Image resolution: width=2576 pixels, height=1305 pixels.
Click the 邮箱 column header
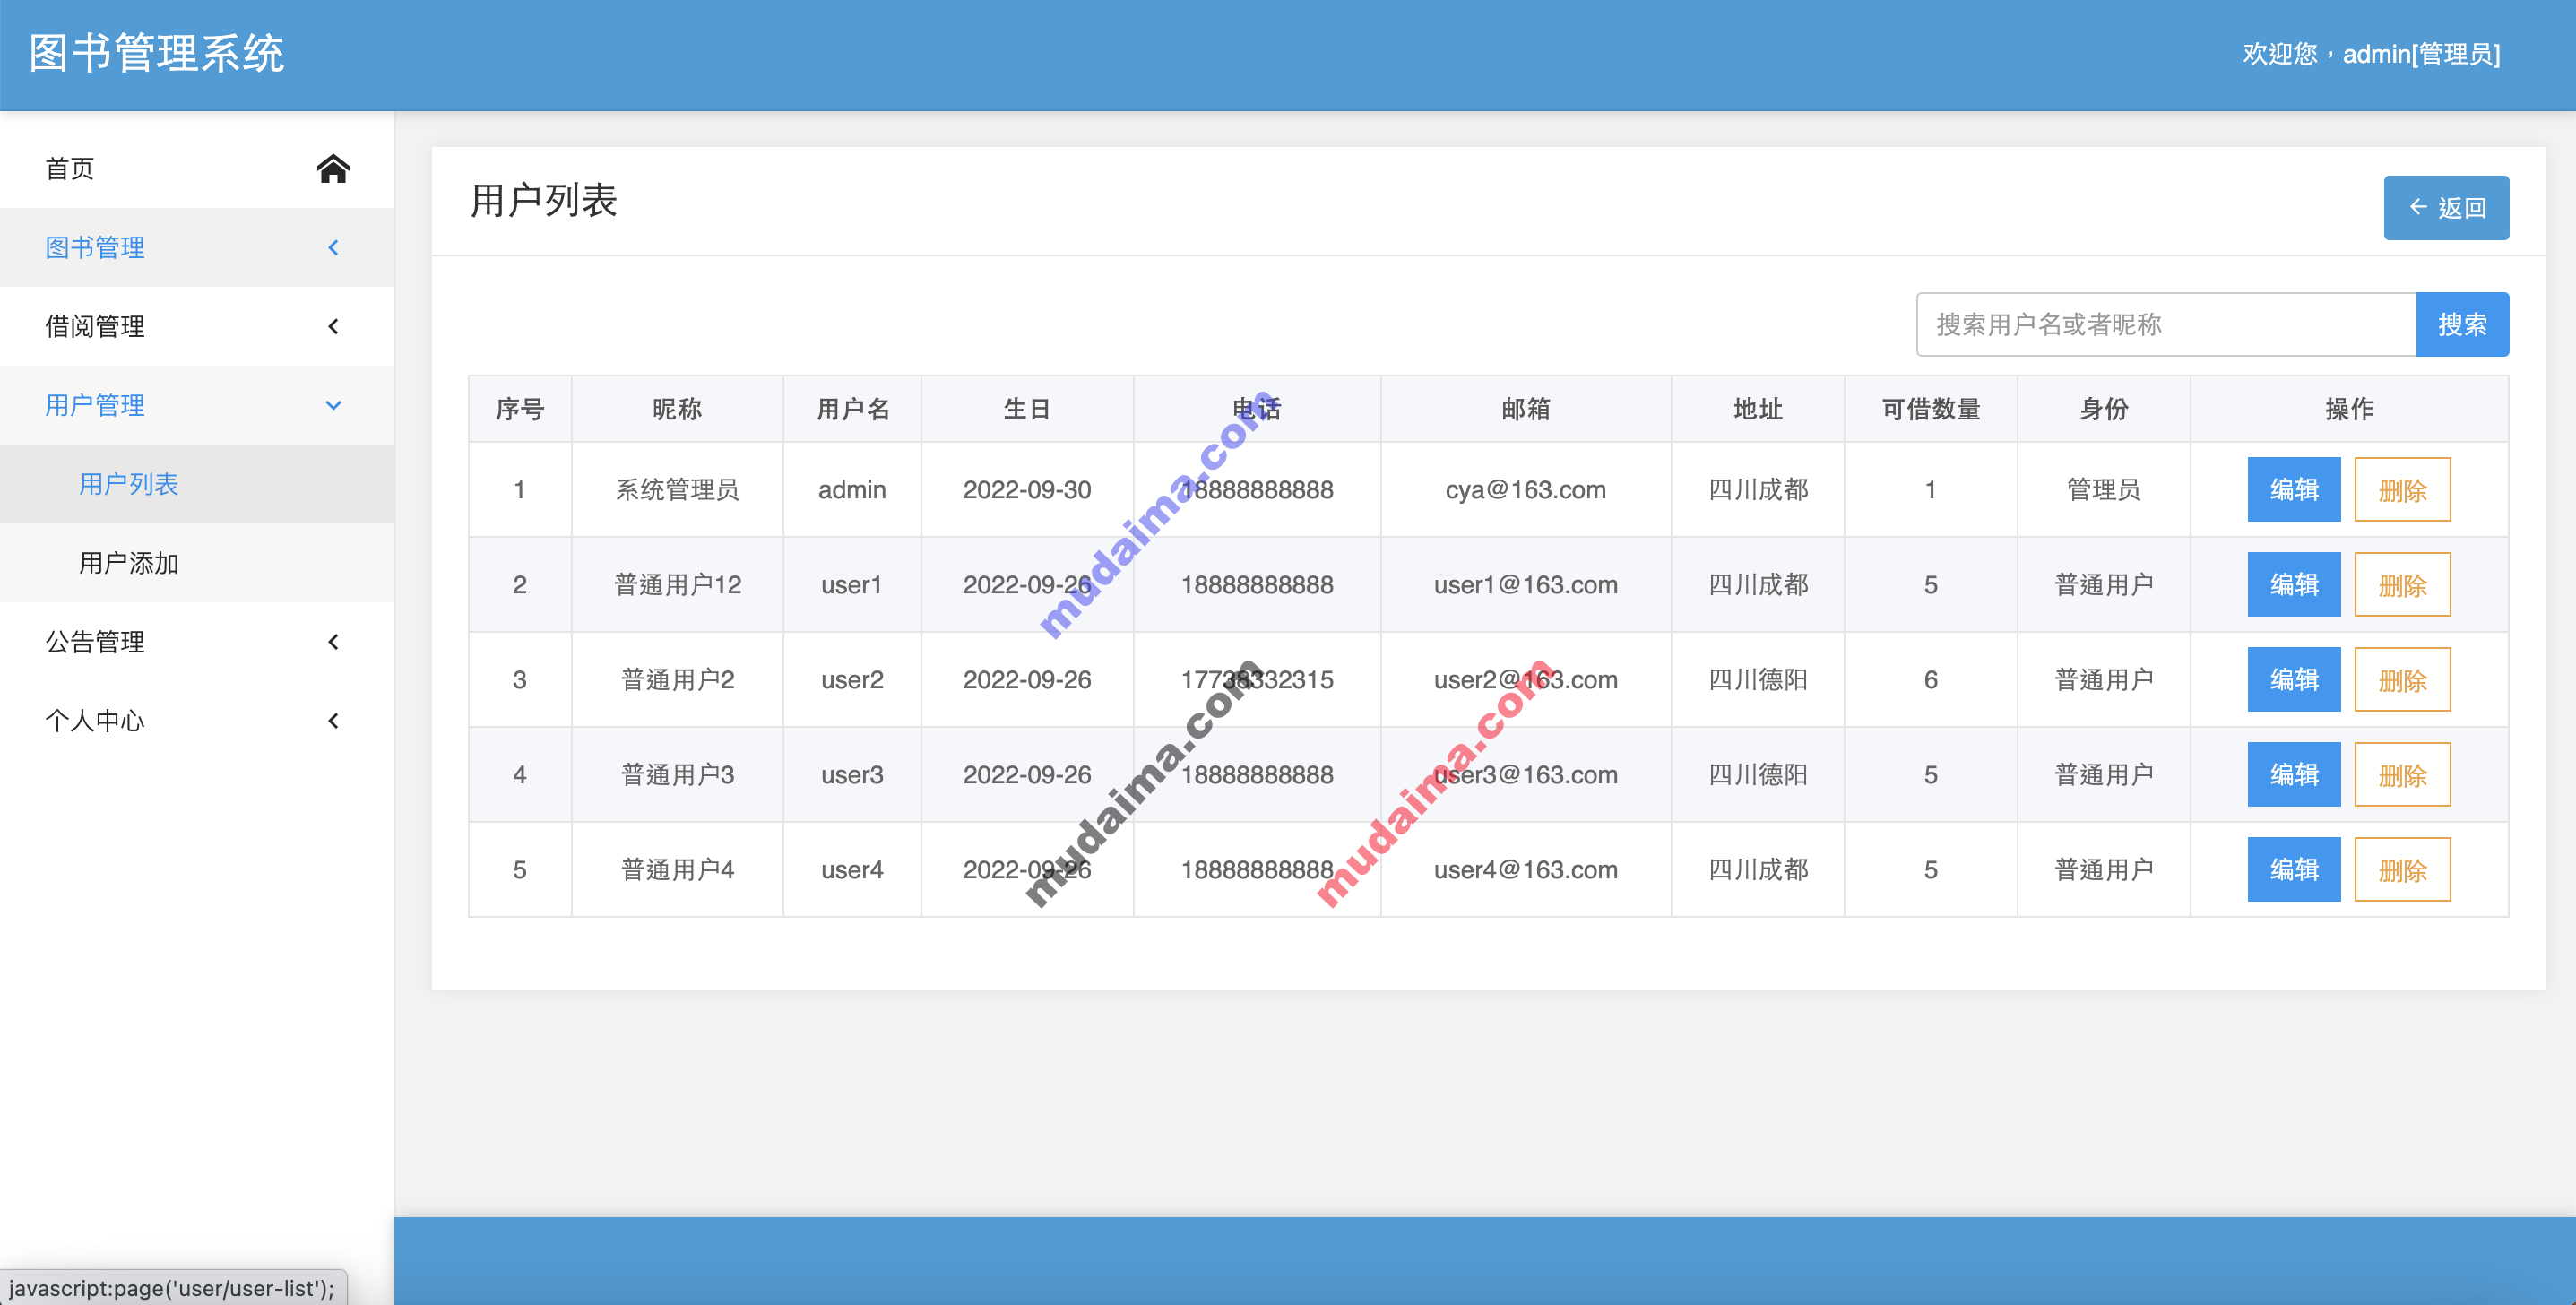tap(1526, 409)
